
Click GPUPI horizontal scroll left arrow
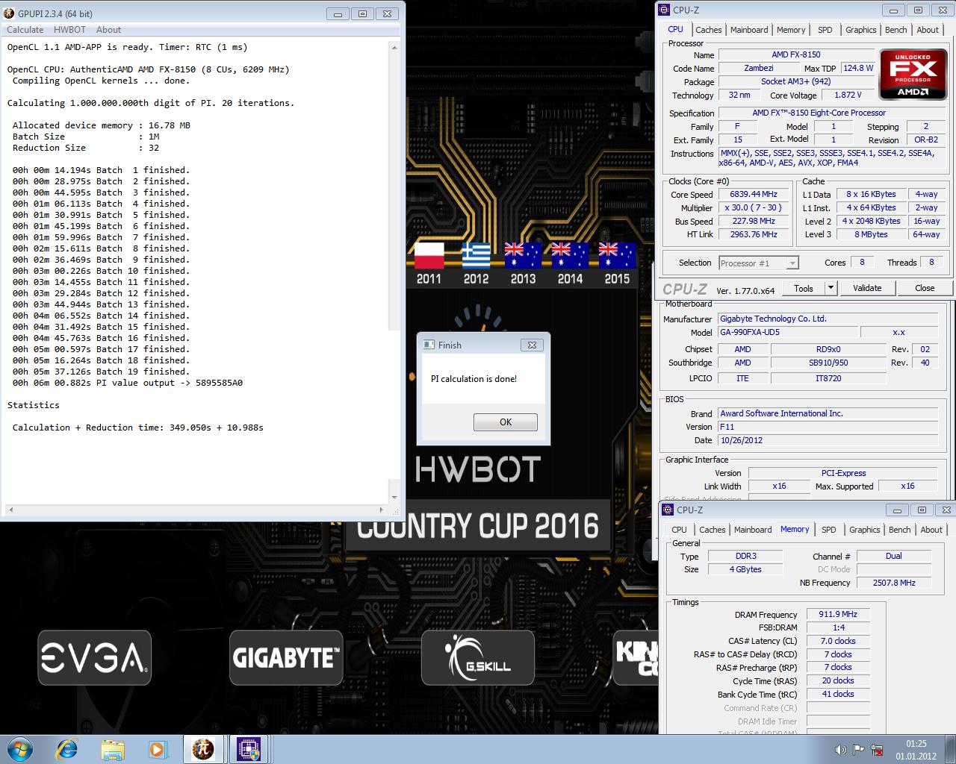[x=10, y=510]
